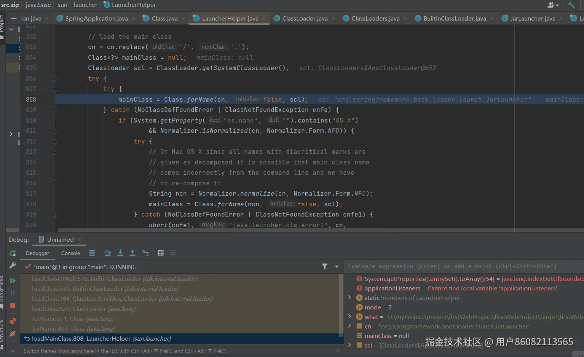Run to cursor position
Viewport: 584px width, 357px height.
145,253
